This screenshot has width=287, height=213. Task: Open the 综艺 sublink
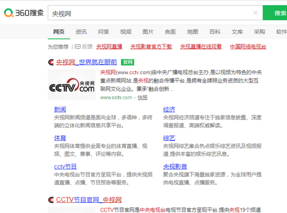click(x=169, y=138)
